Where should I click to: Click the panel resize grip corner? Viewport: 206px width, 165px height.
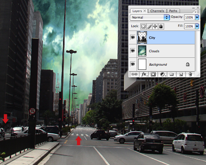[198, 75]
